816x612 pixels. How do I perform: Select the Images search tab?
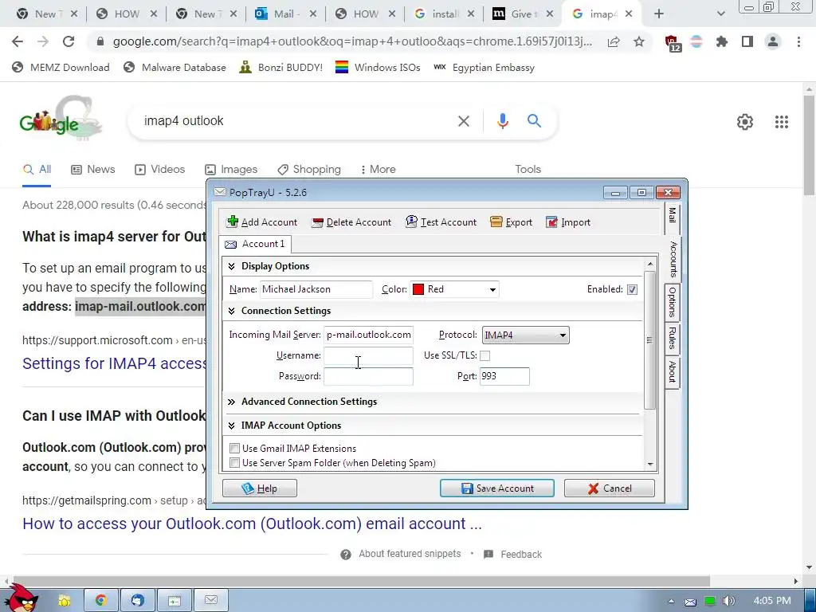(231, 170)
